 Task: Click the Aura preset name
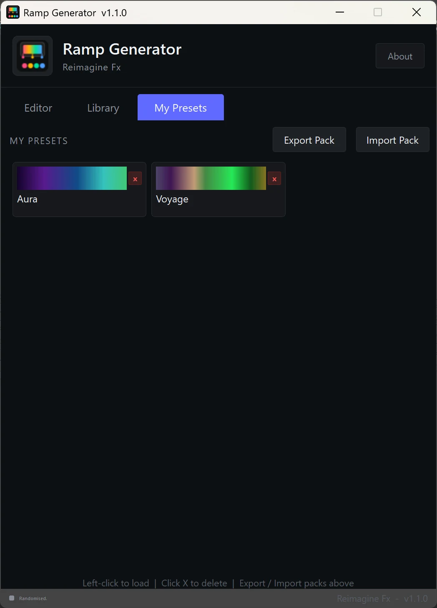coord(28,199)
